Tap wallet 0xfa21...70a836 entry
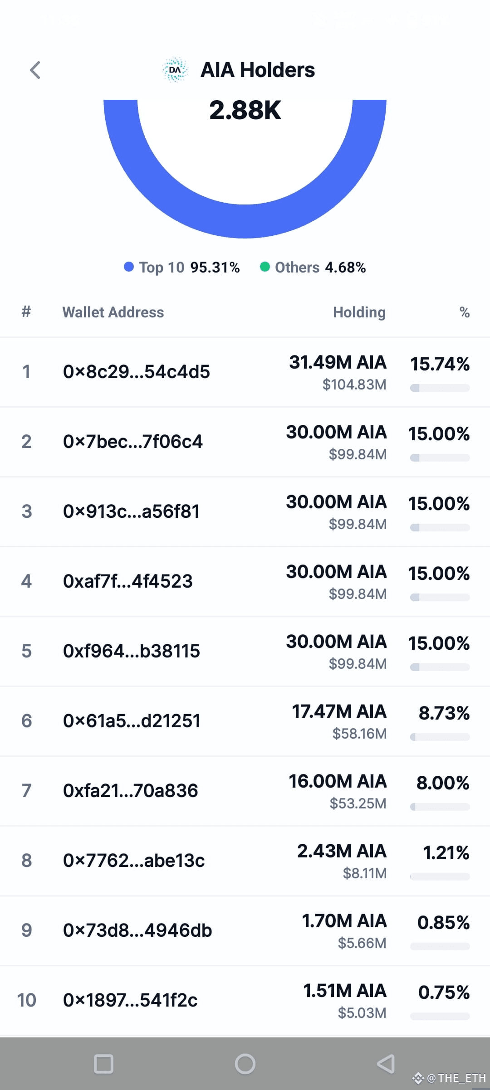This screenshot has width=490, height=1090. pyautogui.click(x=245, y=791)
